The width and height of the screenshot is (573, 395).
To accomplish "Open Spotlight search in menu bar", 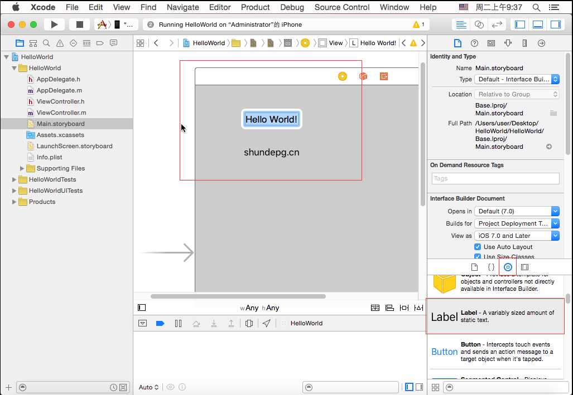I will 536,7.
